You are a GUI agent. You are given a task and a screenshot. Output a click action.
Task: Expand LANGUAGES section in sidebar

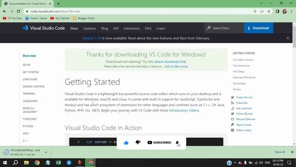30,101
